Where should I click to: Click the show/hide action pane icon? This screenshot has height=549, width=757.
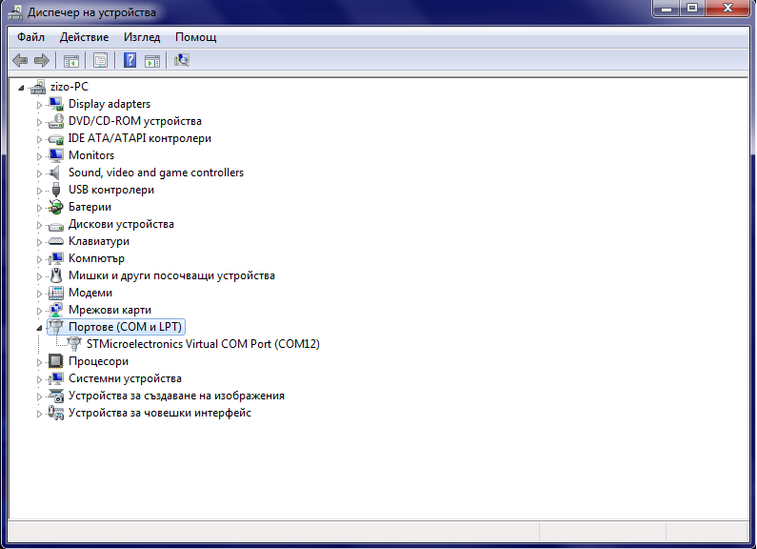(x=153, y=61)
